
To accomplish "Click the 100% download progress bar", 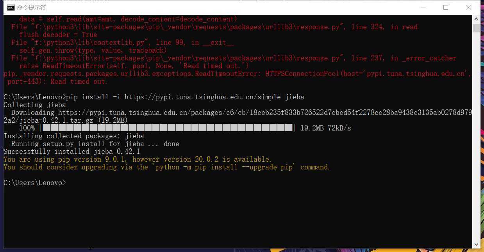I will (167, 128).
